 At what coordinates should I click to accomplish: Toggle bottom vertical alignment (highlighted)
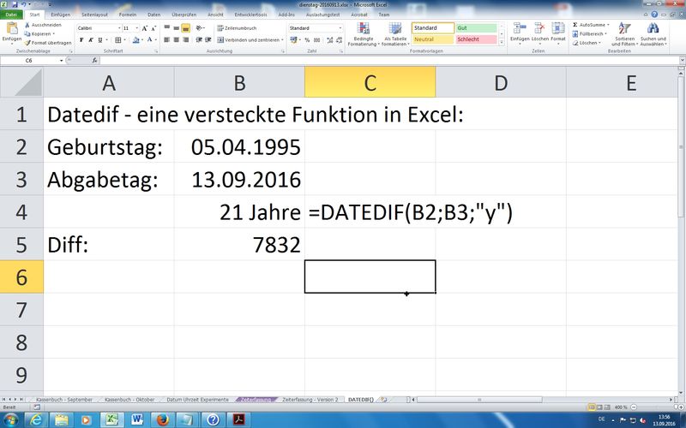point(185,28)
